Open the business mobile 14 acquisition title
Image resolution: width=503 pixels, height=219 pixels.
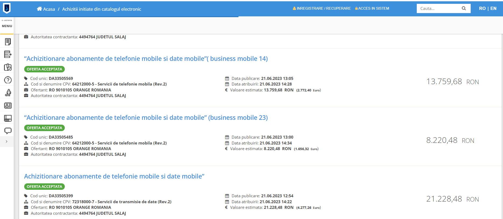pos(146,59)
